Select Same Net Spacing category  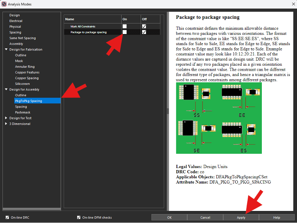click(x=22, y=38)
